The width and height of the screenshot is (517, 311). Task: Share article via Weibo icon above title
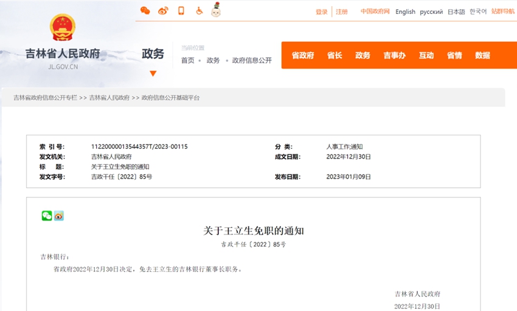[x=58, y=216]
